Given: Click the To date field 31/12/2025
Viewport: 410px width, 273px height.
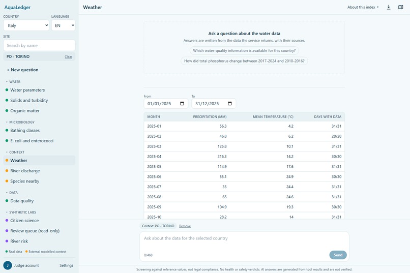Looking at the screenshot, I should click(214, 103).
